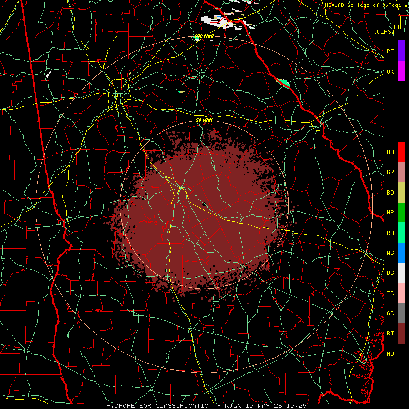Image resolution: width=409 pixels, height=409 pixels.
Task: Select the BD yellow legend swatch
Action: [401, 192]
